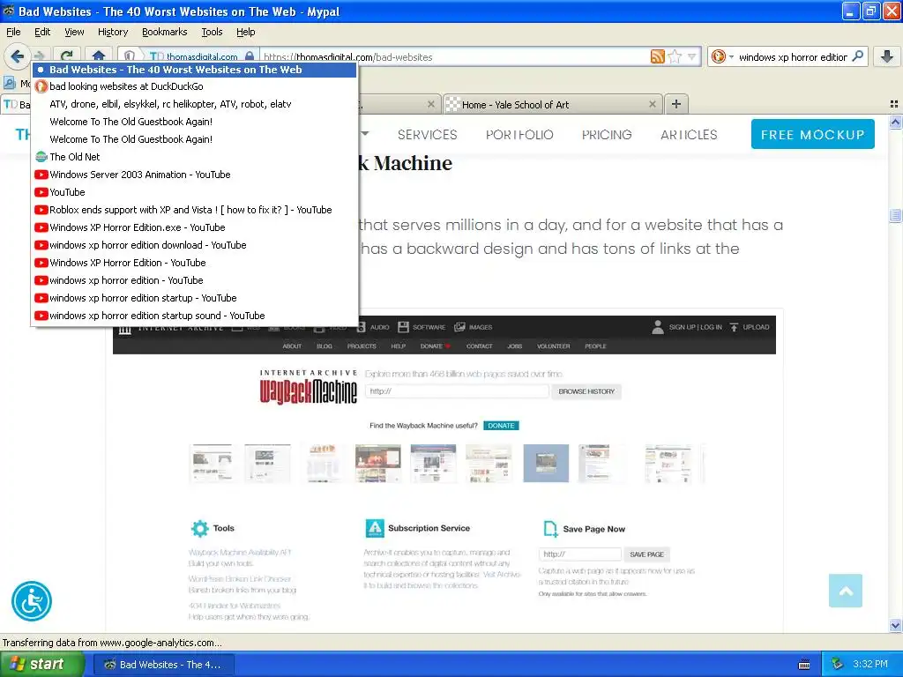The image size is (903, 677).
Task: Select the plain YouTube history entry
Action: pos(194,192)
